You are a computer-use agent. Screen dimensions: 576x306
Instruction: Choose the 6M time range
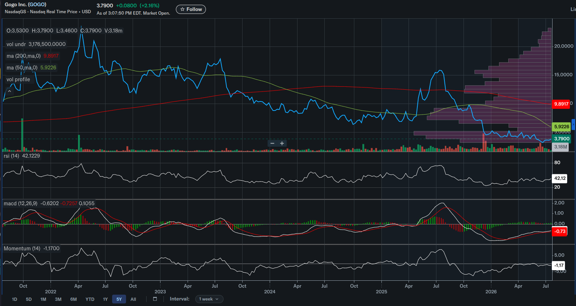74,299
